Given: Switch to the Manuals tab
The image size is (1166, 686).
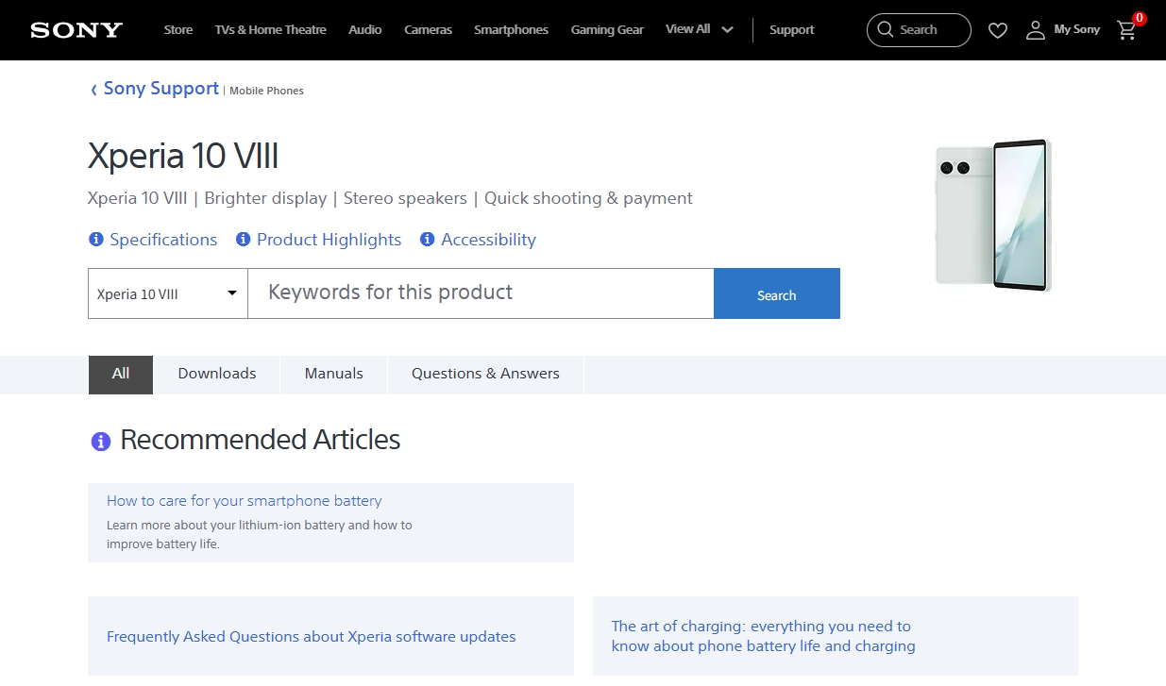Looking at the screenshot, I should pos(334,375).
